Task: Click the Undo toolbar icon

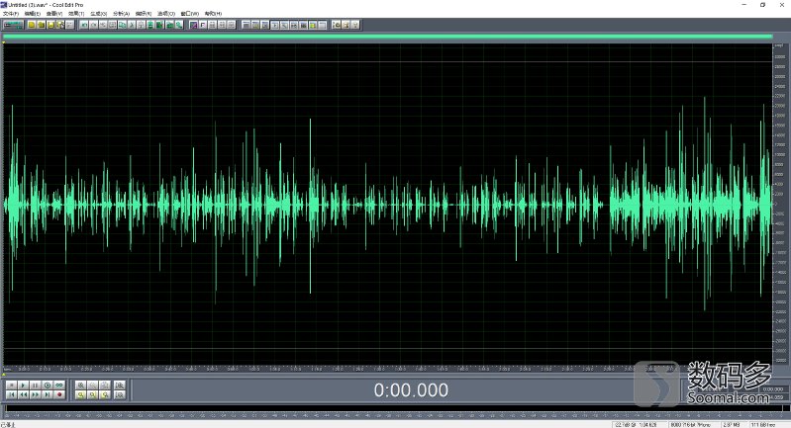Action: coord(84,25)
